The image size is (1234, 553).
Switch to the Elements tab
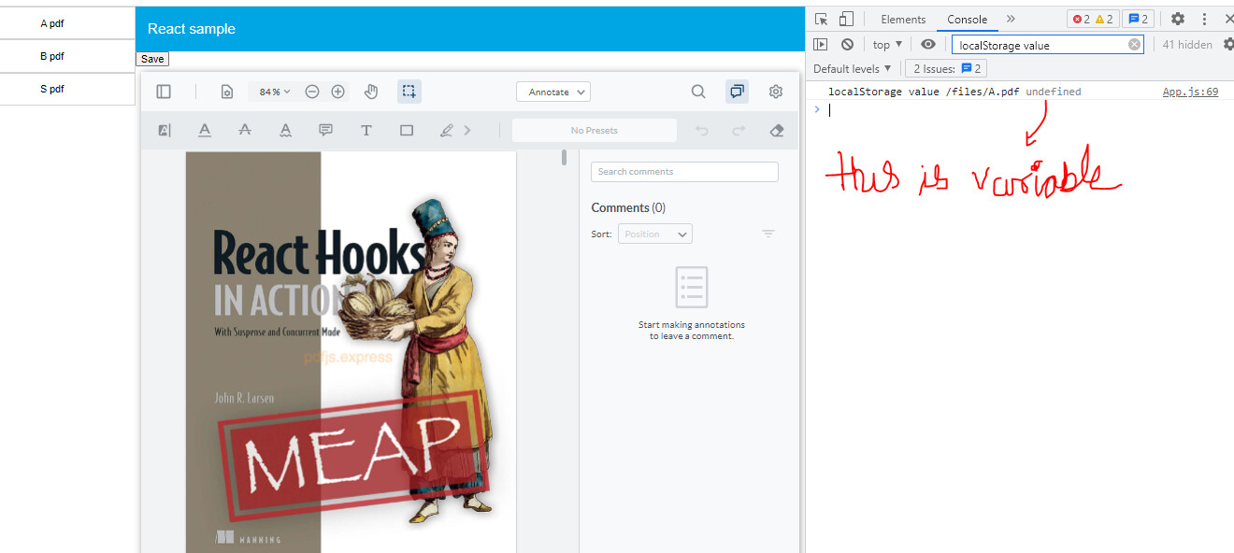click(903, 20)
